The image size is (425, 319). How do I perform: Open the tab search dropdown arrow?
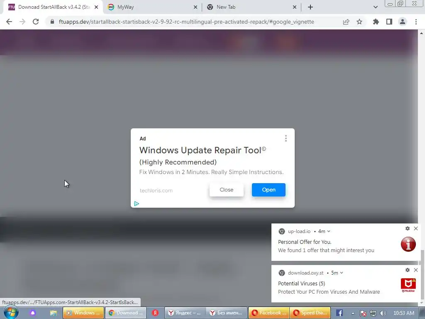point(375,7)
